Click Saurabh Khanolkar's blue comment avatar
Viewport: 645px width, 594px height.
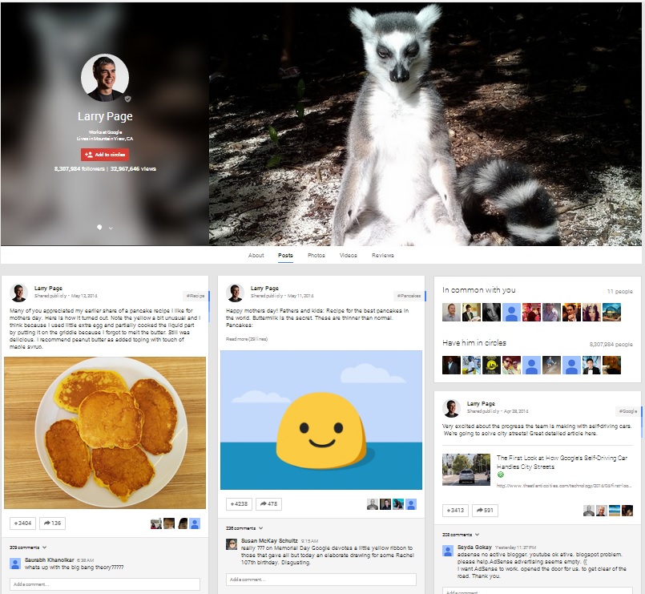coord(15,564)
